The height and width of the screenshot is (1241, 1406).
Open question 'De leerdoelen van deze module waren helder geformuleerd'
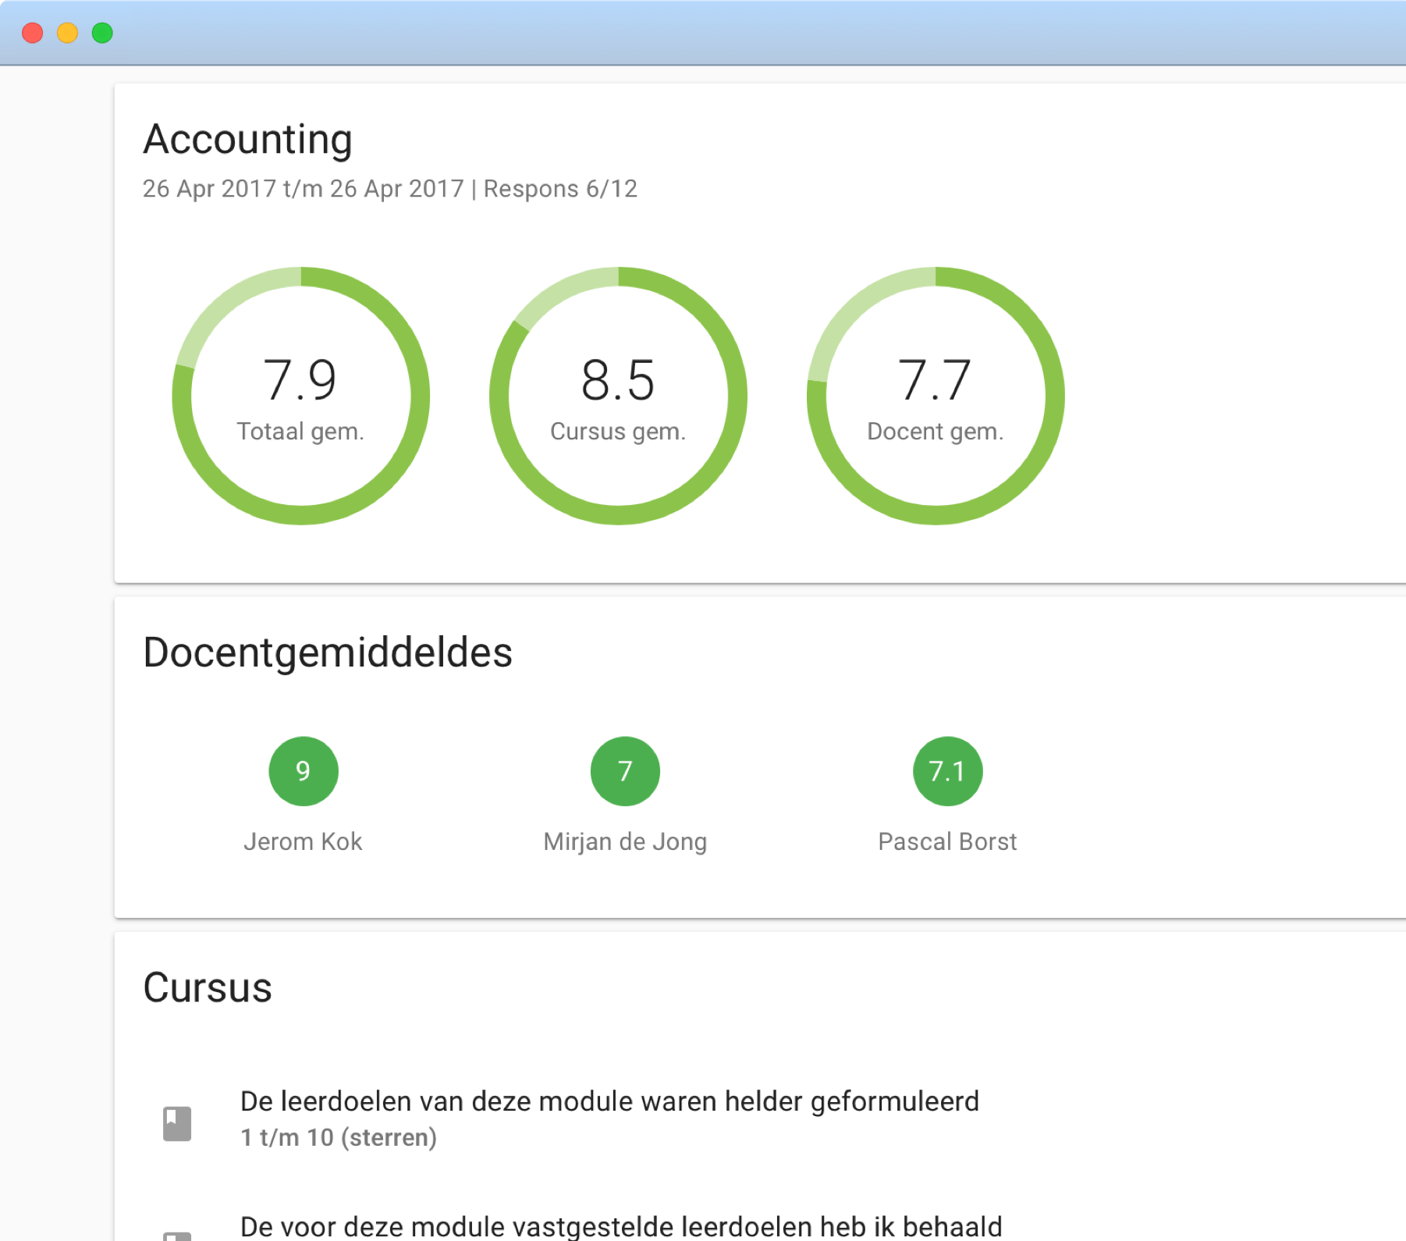pos(609,1101)
